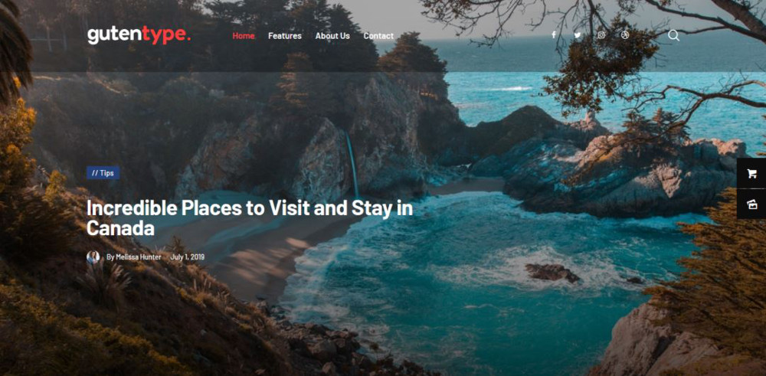Screen dimensions: 766x376
Task: Open the Incredible Places to Visit article title
Action: tap(250, 217)
